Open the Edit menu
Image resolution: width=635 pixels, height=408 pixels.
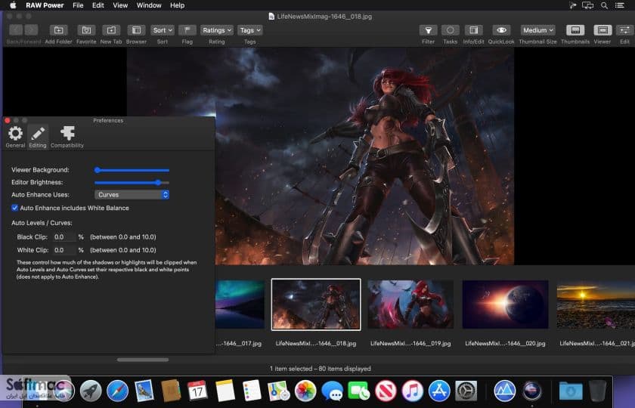[98, 5]
